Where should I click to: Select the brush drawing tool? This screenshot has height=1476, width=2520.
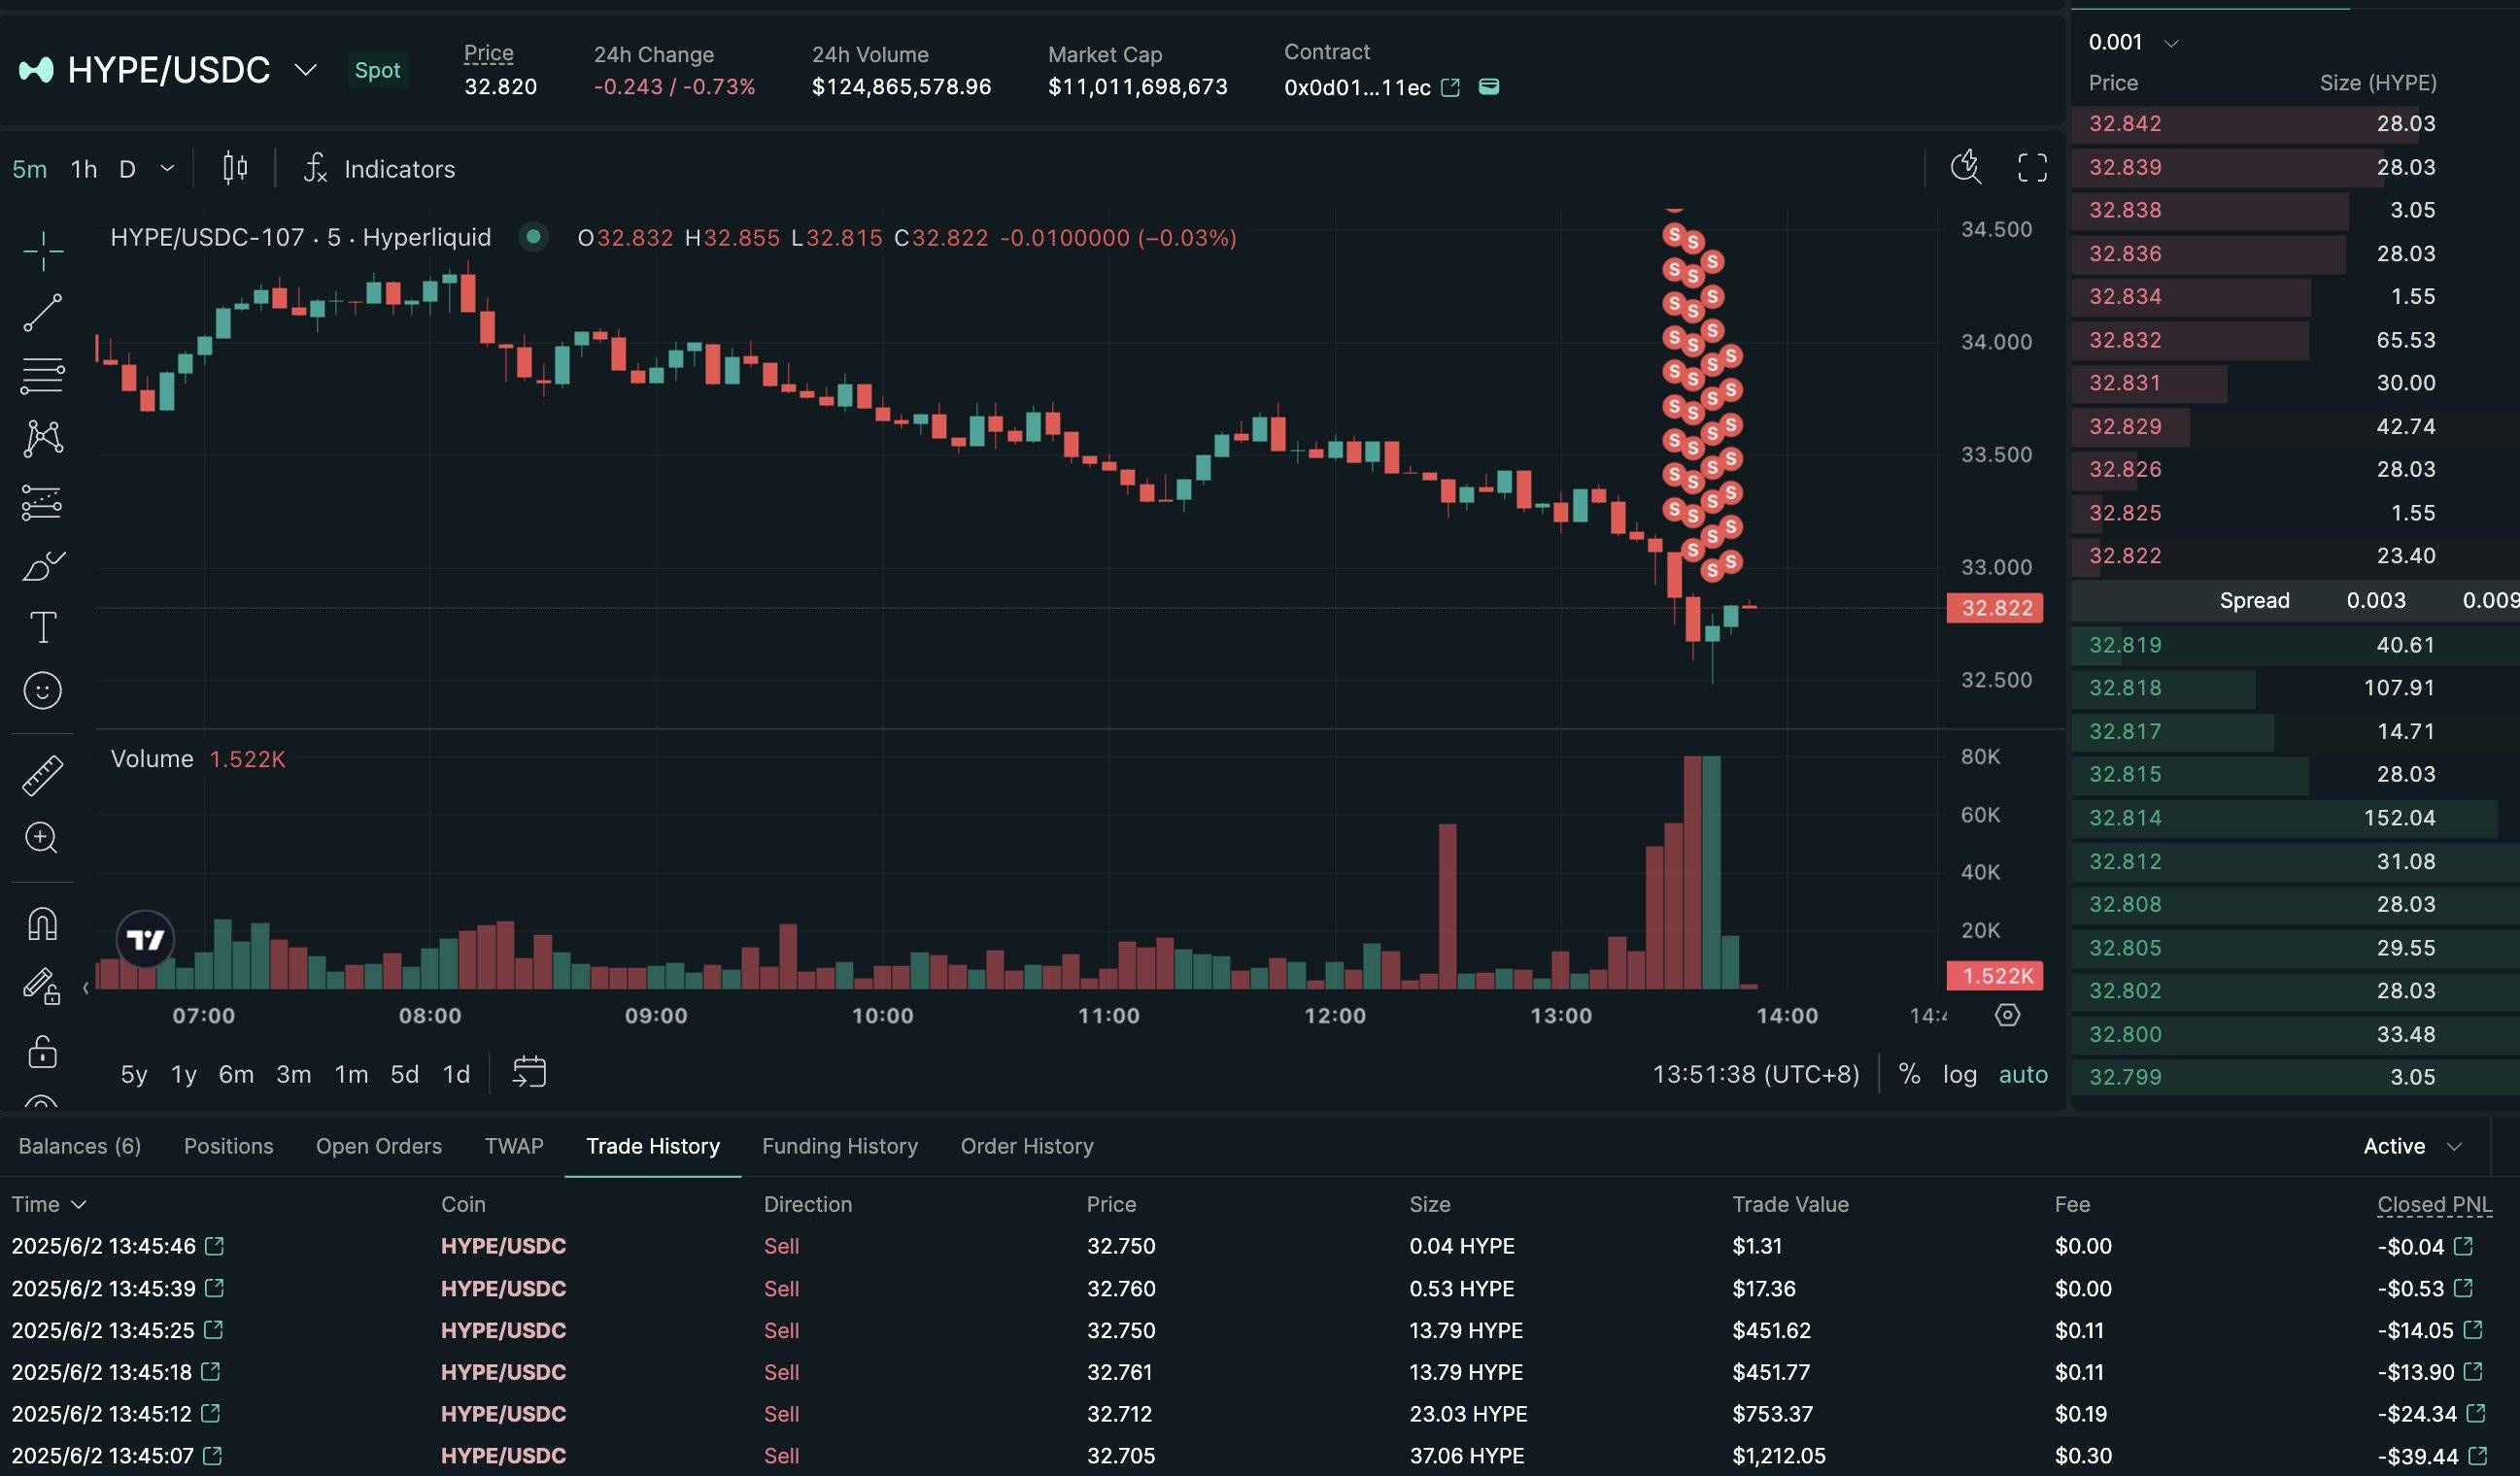(42, 565)
